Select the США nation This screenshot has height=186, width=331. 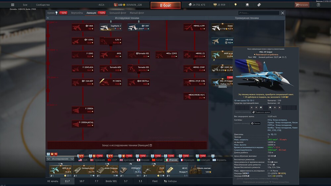click(x=83, y=160)
